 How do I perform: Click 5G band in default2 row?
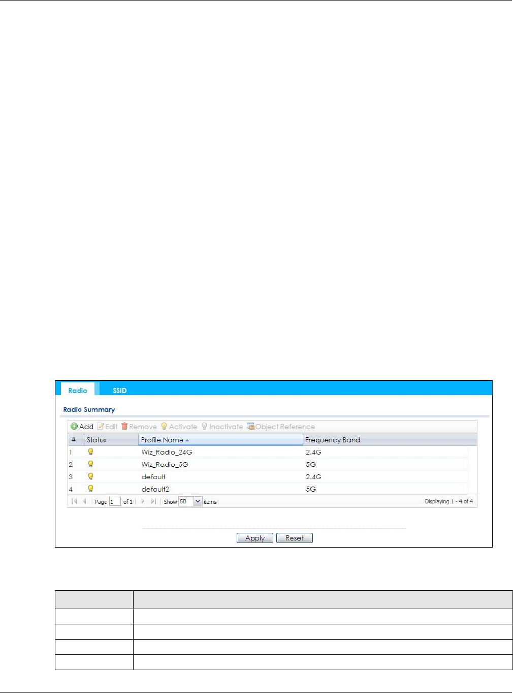point(311,489)
